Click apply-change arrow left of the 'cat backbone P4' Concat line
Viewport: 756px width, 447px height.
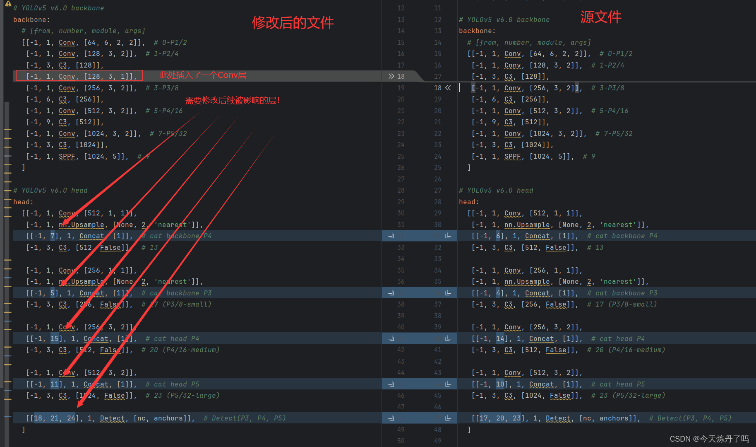tap(391, 235)
